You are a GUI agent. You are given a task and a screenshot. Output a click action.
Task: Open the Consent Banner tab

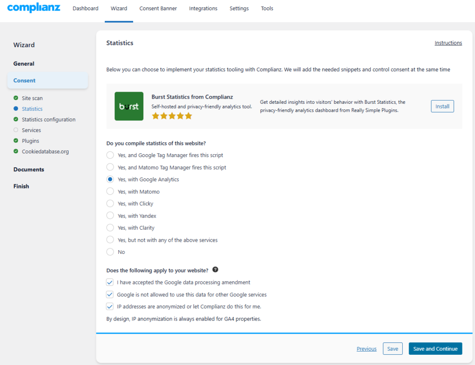[158, 8]
